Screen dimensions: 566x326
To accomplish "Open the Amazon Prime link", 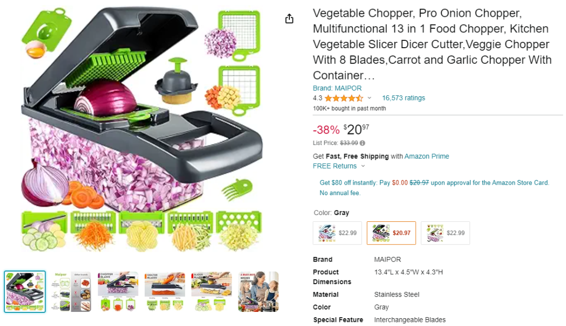I will tap(427, 156).
